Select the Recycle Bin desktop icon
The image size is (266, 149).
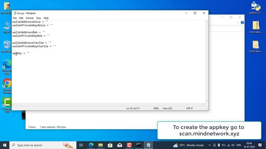(7, 46)
